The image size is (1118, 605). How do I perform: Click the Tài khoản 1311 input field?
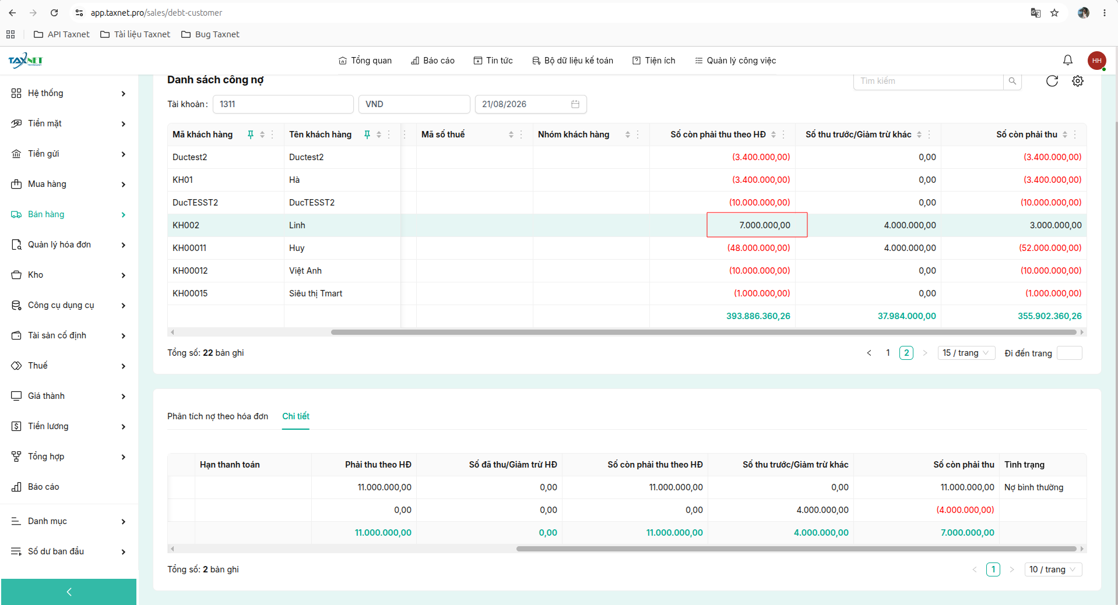point(283,104)
